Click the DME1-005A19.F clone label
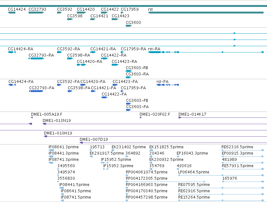 47,114
